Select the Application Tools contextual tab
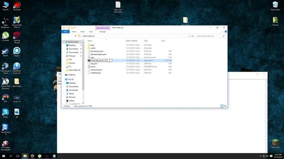 coord(103,28)
